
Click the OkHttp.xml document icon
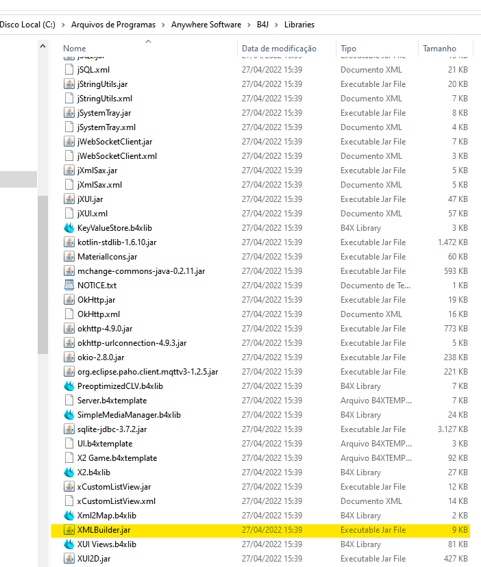[69, 314]
